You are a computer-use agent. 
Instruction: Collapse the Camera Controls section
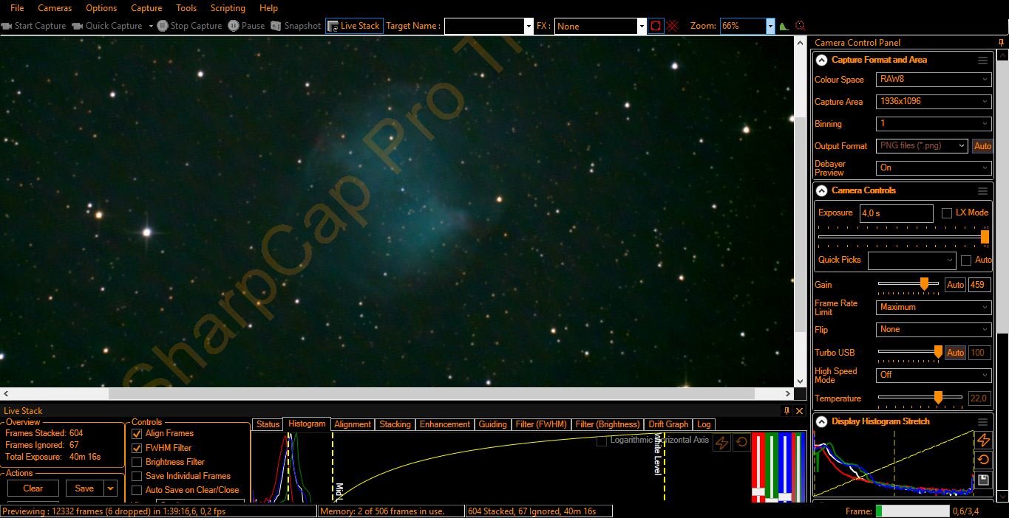821,191
